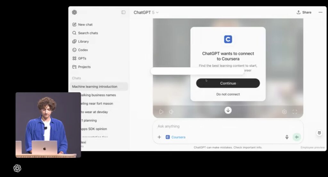Viewport: 328px width, 177px height.
Task: Choose Do not connect
Action: click(x=228, y=94)
